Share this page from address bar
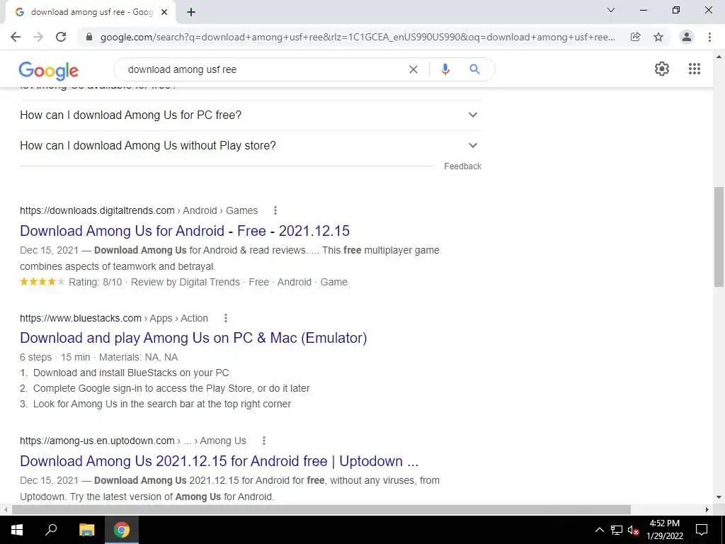Viewport: 725px width, 544px height. click(x=636, y=37)
